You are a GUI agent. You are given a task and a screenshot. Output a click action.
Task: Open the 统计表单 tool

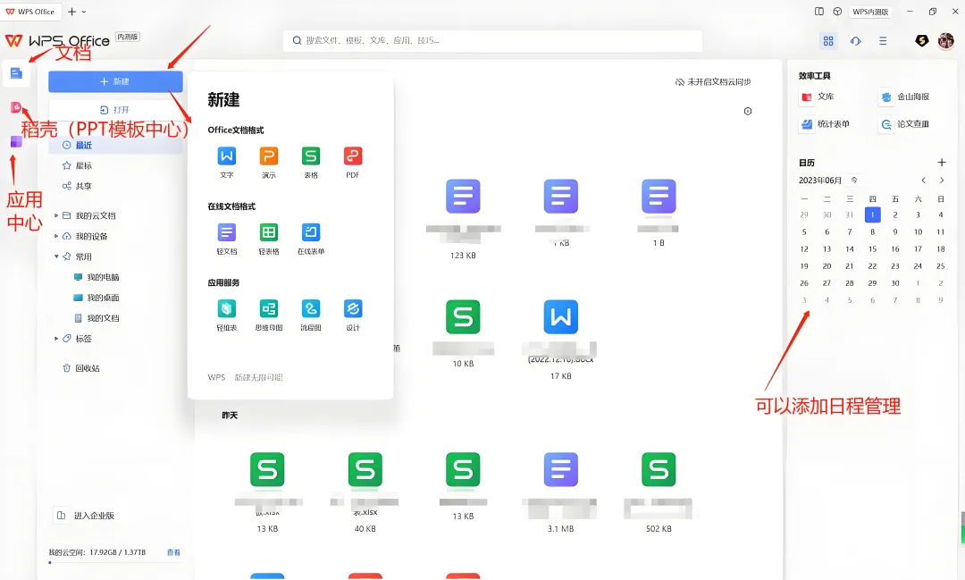826,123
